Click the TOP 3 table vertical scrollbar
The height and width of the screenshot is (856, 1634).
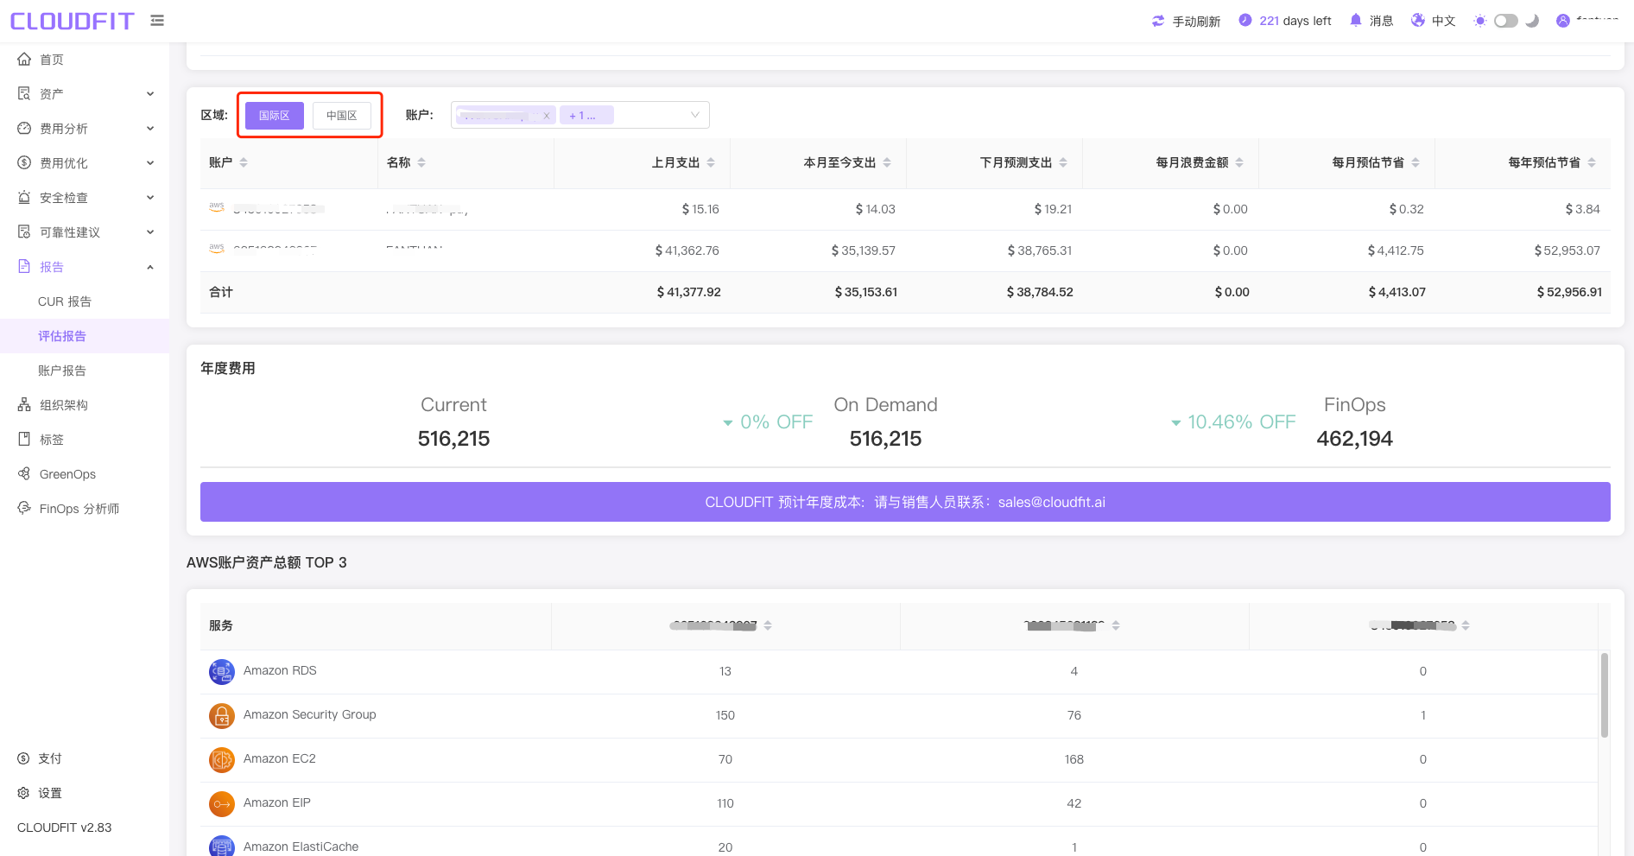[x=1605, y=695]
